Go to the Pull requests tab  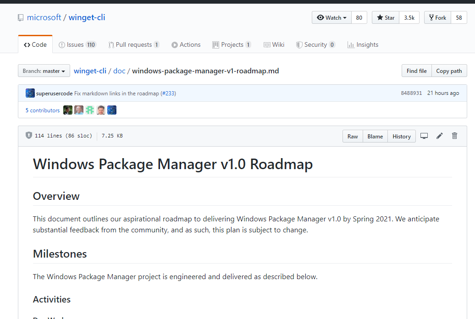click(x=133, y=44)
